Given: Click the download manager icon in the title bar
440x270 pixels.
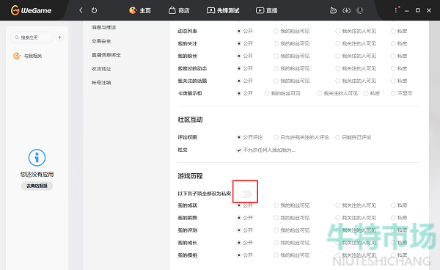Looking at the screenshot, I should tap(347, 10).
